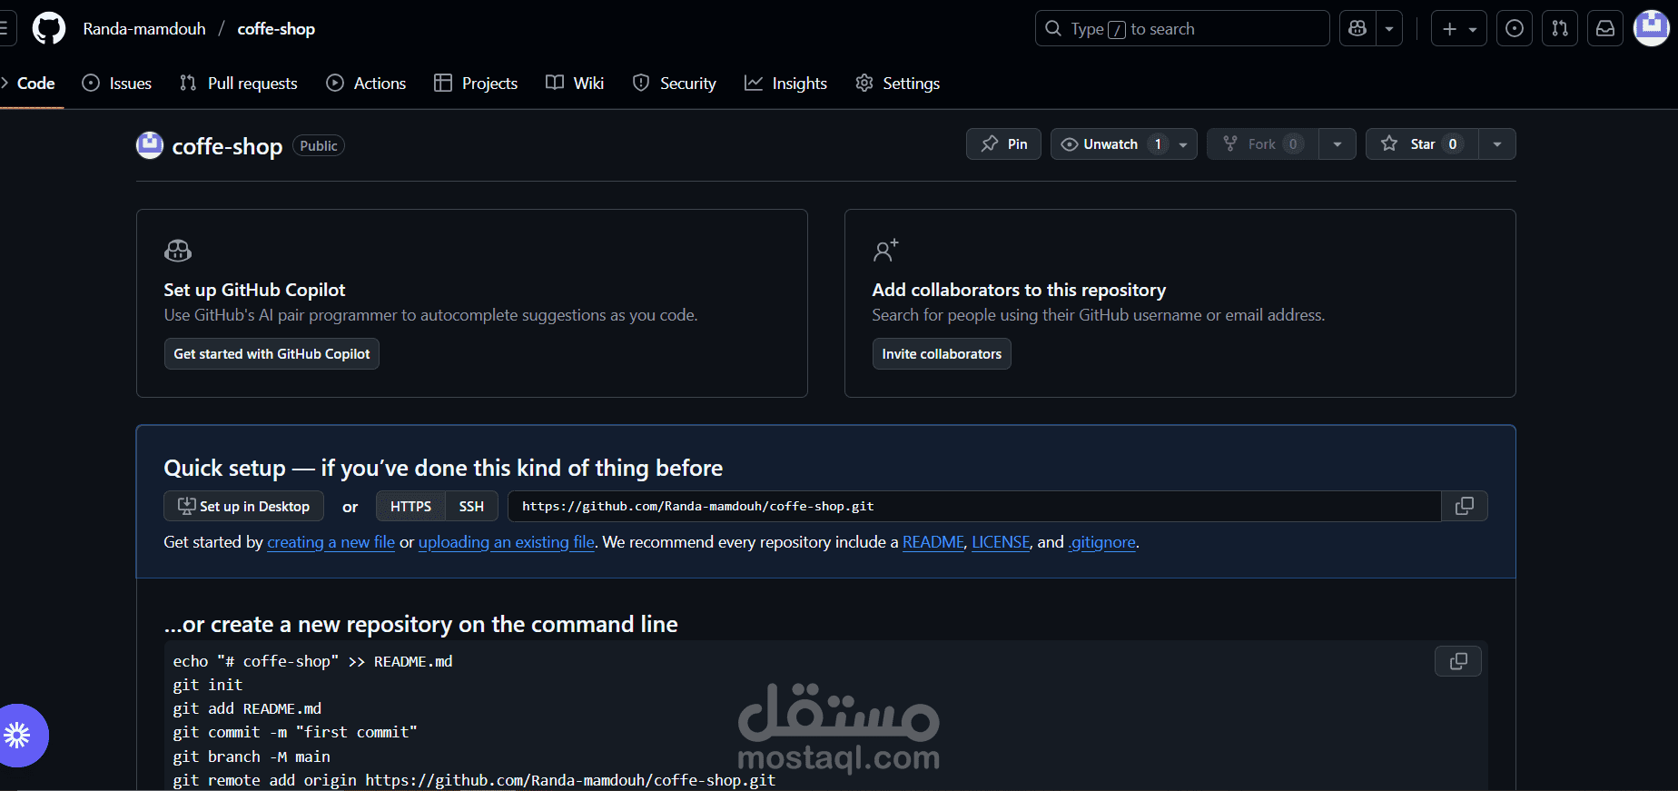
Task: Click Get started with GitHub Copilot
Action: pos(271,354)
